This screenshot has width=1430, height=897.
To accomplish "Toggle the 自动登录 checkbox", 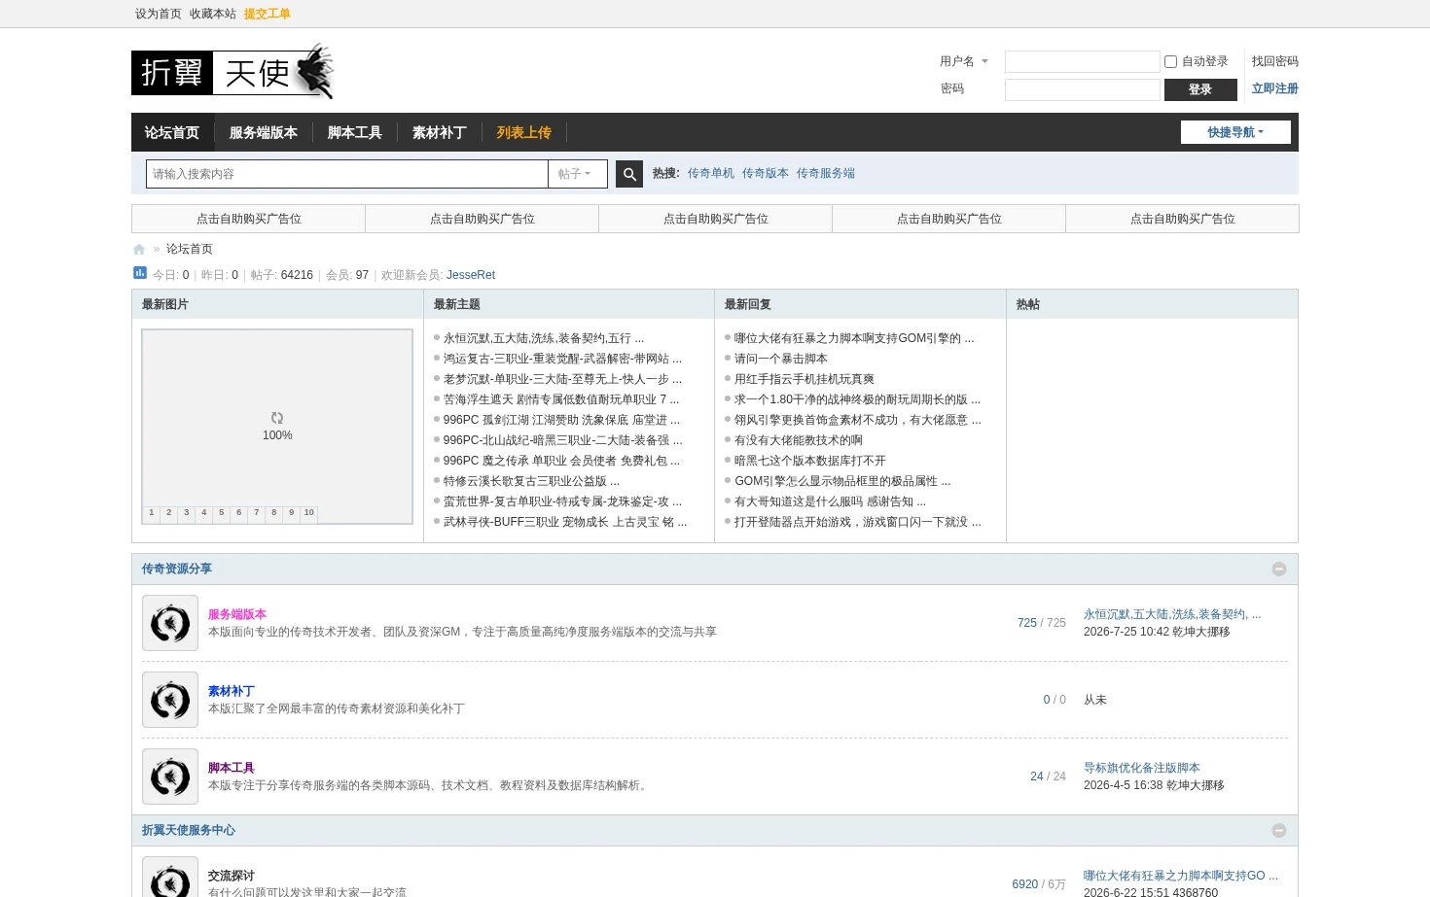I will tap(1170, 61).
